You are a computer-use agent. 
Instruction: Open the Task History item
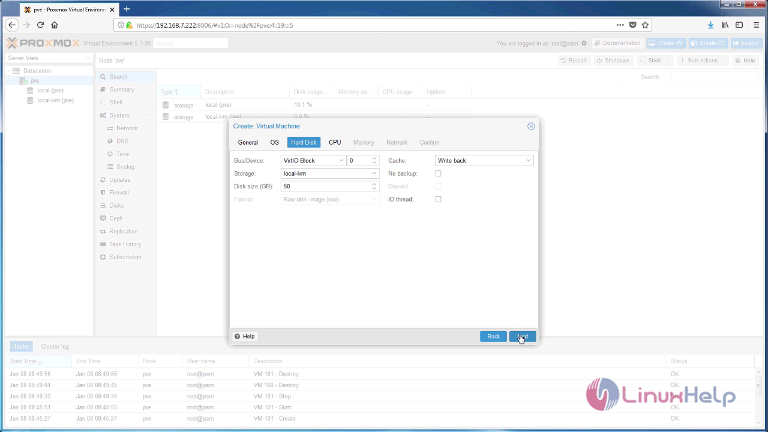coord(125,244)
